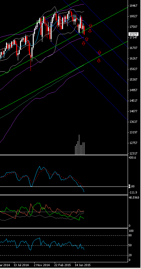Click the 12757 price axis label
The width and height of the screenshot is (141, 269).
[133, 143]
